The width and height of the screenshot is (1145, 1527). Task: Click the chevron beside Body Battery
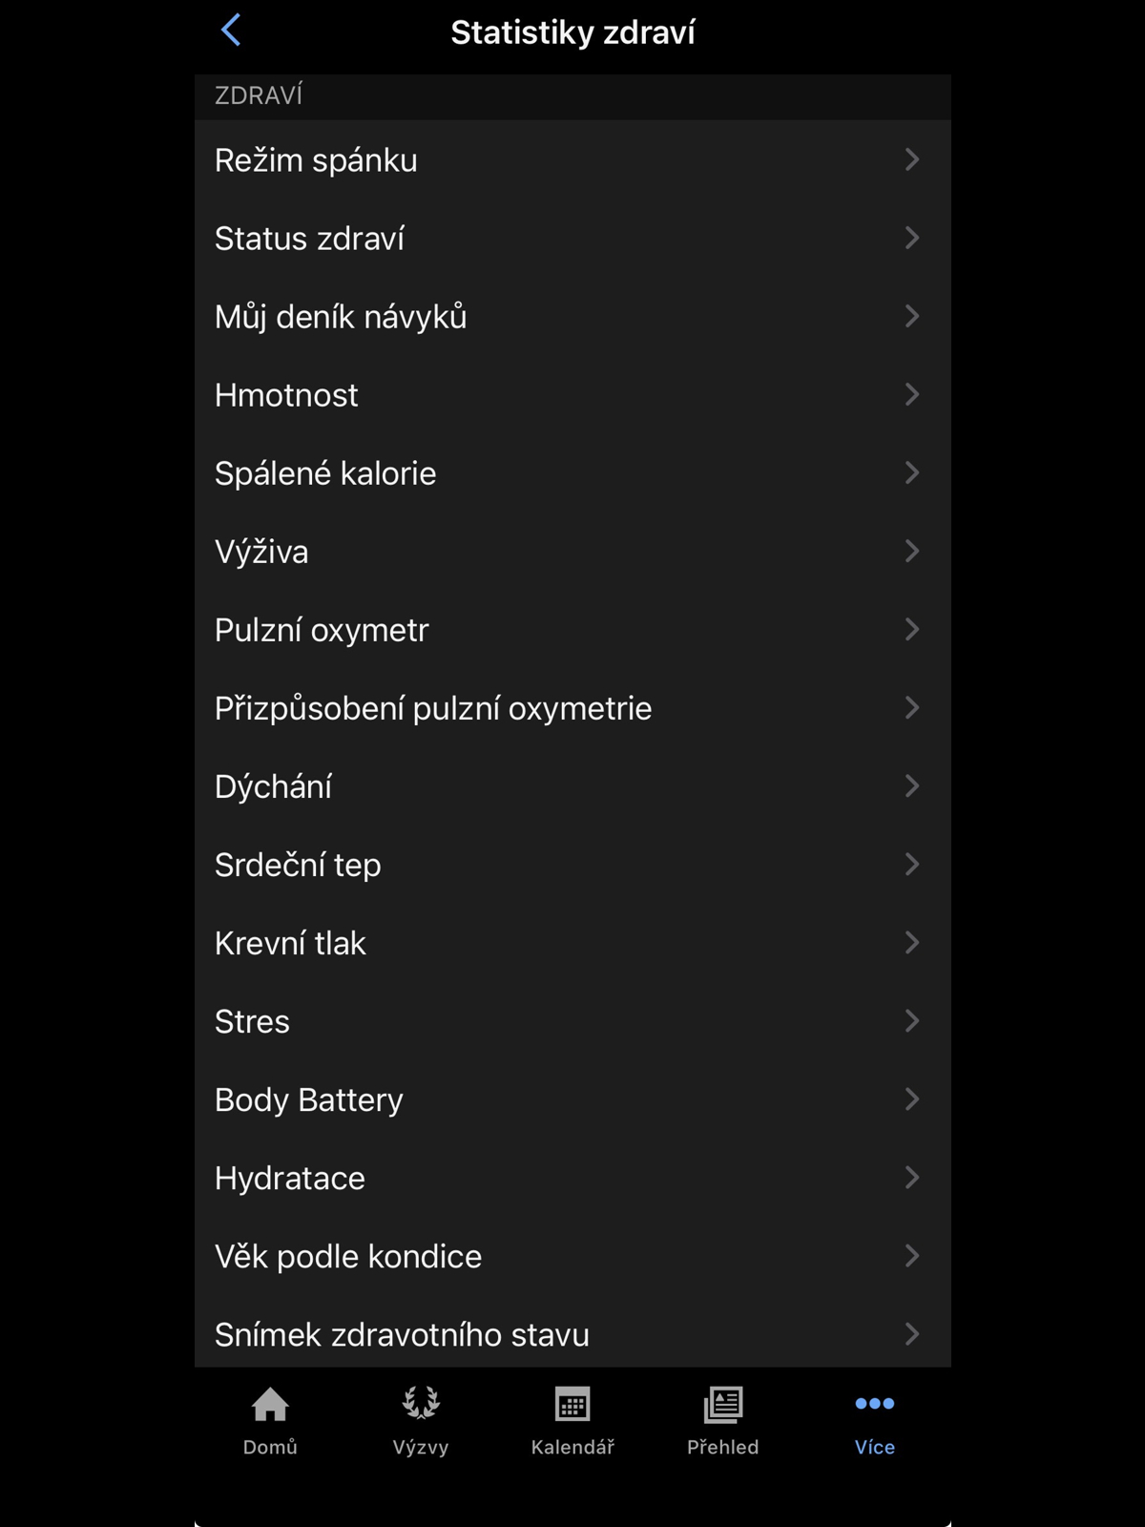(911, 1099)
